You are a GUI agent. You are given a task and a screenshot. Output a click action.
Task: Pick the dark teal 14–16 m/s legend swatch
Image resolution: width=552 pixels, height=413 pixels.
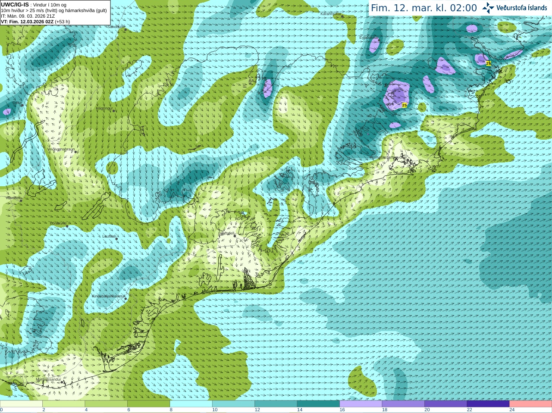pyautogui.click(x=319, y=404)
